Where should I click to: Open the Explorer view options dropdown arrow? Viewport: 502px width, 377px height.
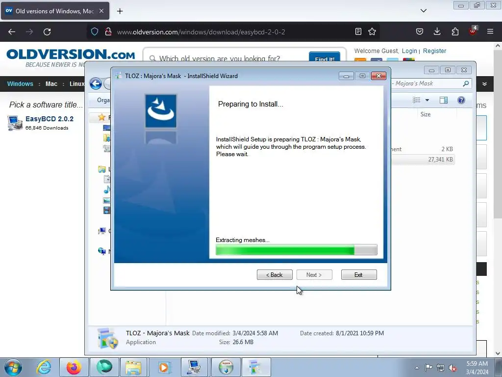(x=427, y=100)
